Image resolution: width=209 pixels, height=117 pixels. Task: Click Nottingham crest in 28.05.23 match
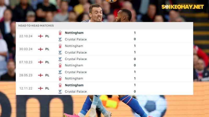(60, 79)
